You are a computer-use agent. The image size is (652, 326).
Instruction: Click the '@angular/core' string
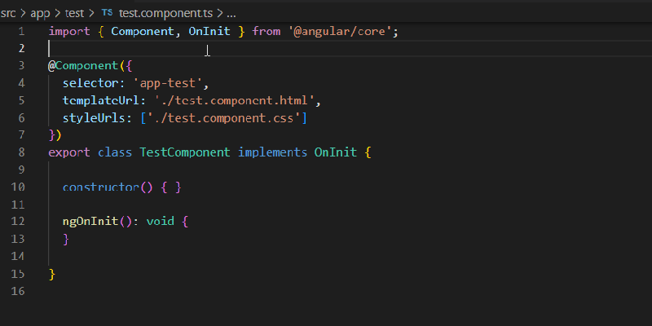pos(339,31)
